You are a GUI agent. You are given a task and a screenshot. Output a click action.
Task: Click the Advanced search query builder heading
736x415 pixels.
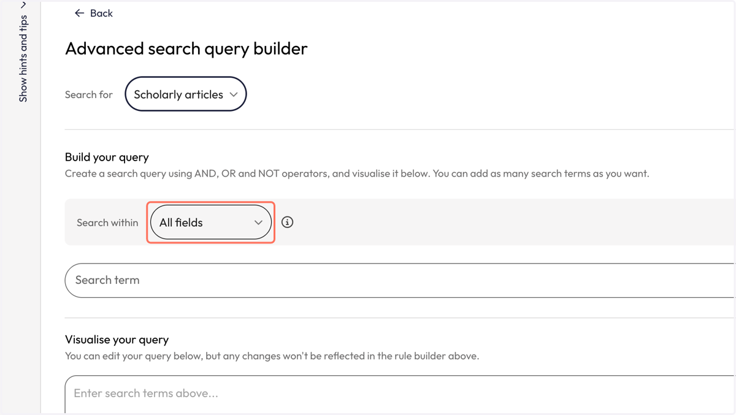pos(186,48)
